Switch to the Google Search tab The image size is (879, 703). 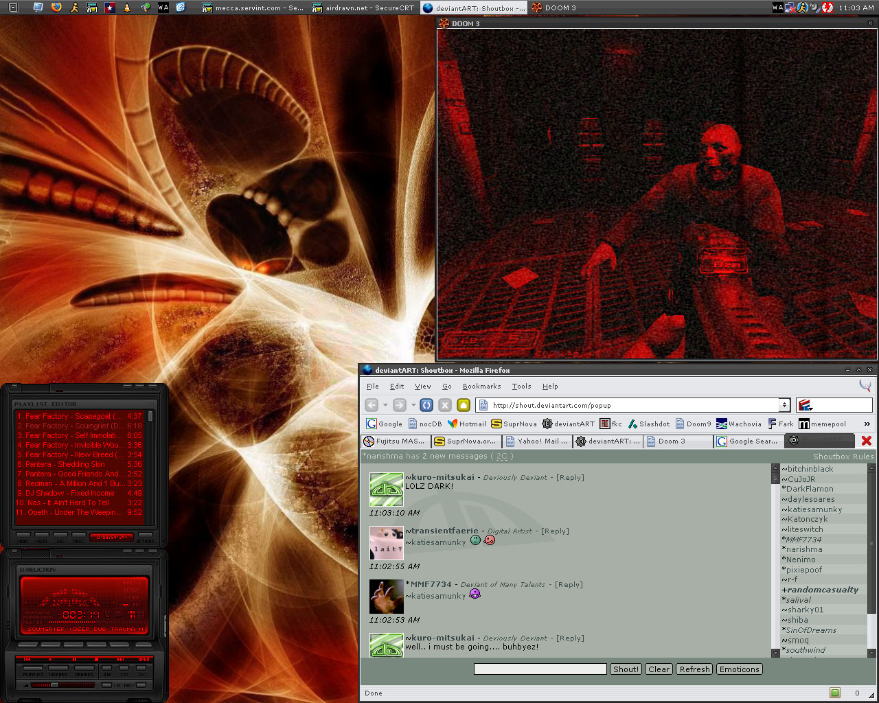[x=749, y=441]
